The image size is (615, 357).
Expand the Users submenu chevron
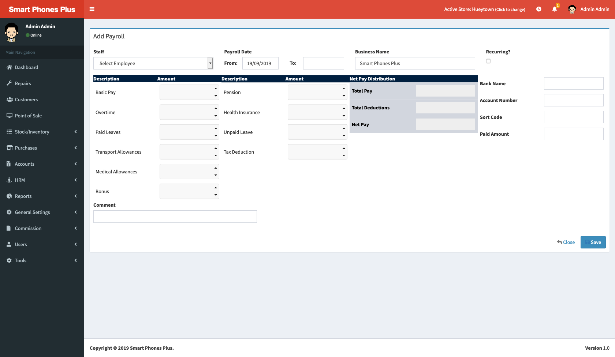click(x=76, y=244)
